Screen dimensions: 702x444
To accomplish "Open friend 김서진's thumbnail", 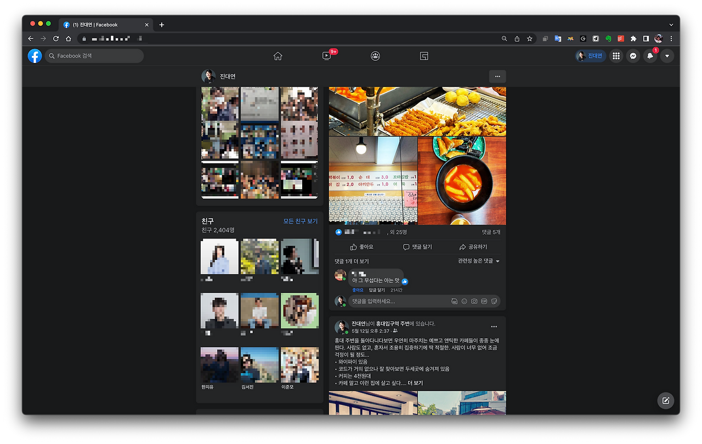I will click(x=260, y=365).
